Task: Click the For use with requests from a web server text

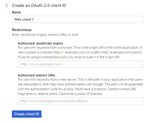Action: click(x=47, y=79)
